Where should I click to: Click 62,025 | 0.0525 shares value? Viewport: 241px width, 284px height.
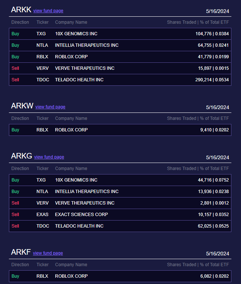tap(213, 226)
